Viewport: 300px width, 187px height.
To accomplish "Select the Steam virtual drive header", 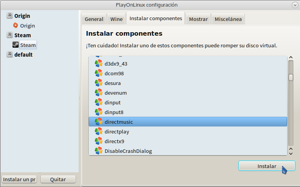I will [23, 35].
